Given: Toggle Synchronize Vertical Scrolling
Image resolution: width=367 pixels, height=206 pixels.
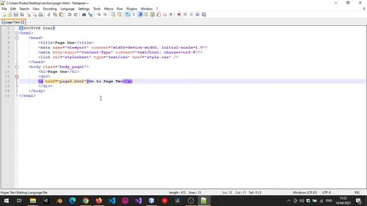Looking at the screenshot, I should click(113, 14).
